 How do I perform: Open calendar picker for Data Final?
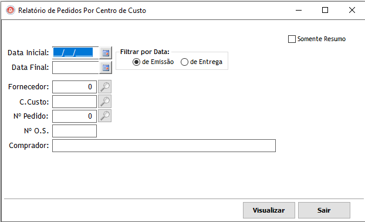(106, 68)
